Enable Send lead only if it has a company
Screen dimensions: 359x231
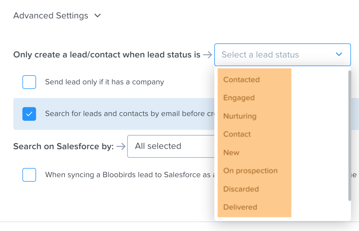click(x=29, y=82)
